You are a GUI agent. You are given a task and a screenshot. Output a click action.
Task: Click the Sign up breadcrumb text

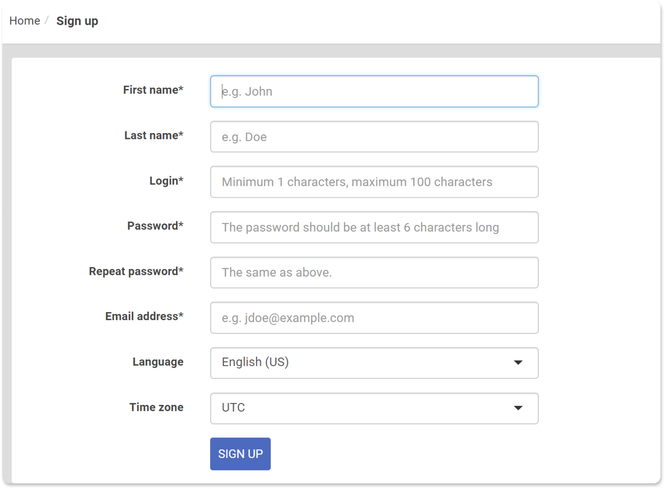(77, 21)
